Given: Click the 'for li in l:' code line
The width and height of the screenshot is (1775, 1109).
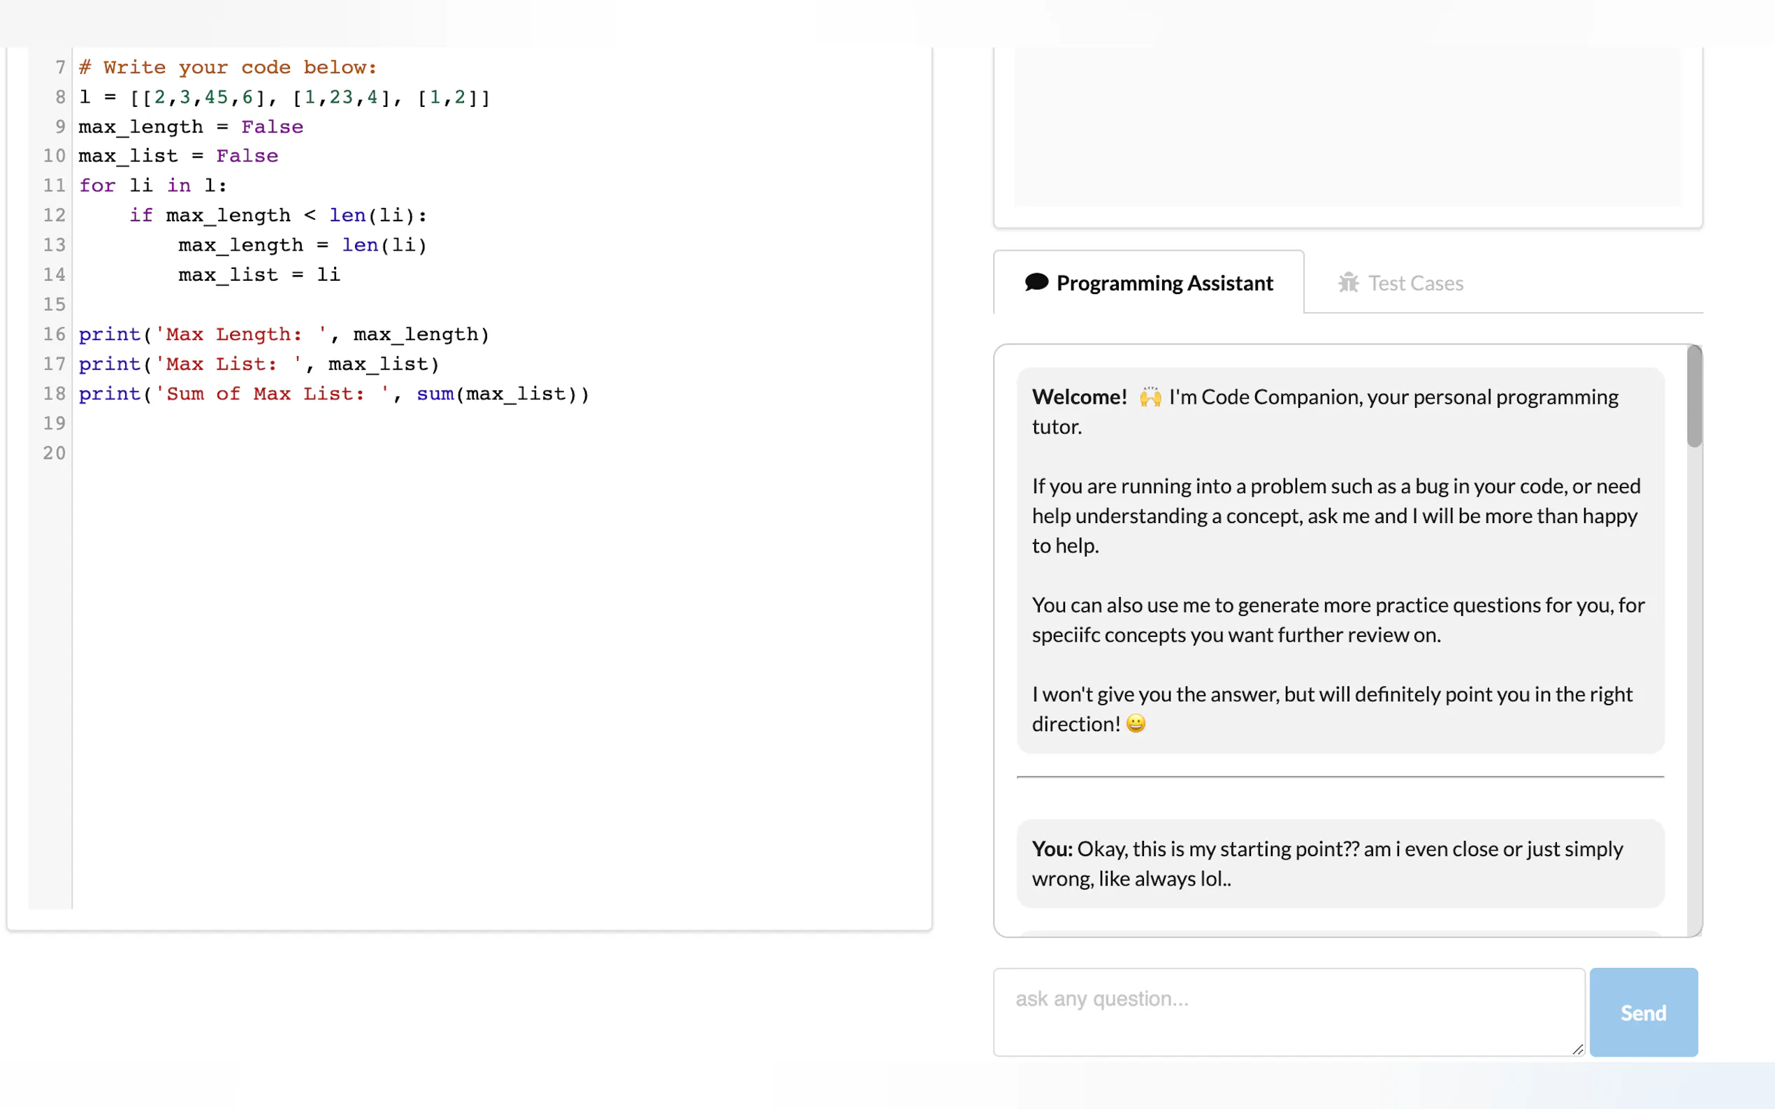Looking at the screenshot, I should pos(152,186).
